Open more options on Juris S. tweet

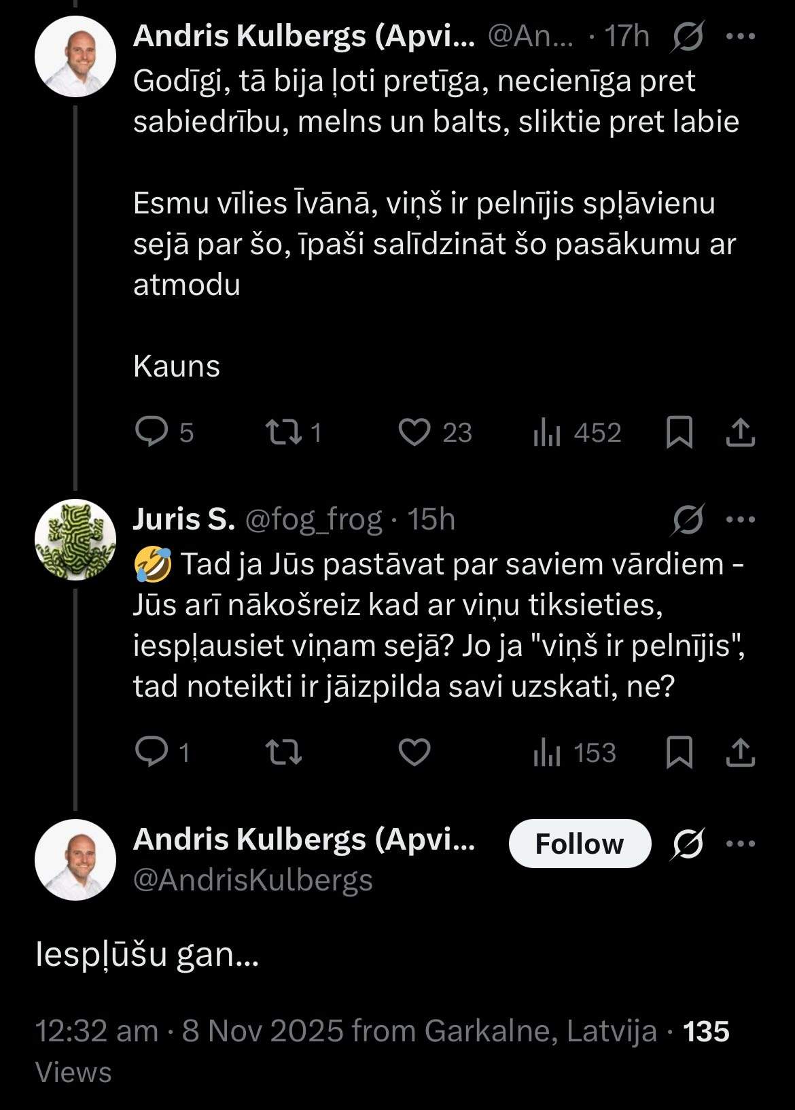coord(741,520)
